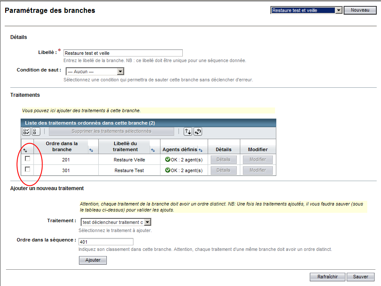Click green OK status icon for Restaure Veille
Image resolution: width=381 pixels, height=286 pixels.
[x=167, y=159]
